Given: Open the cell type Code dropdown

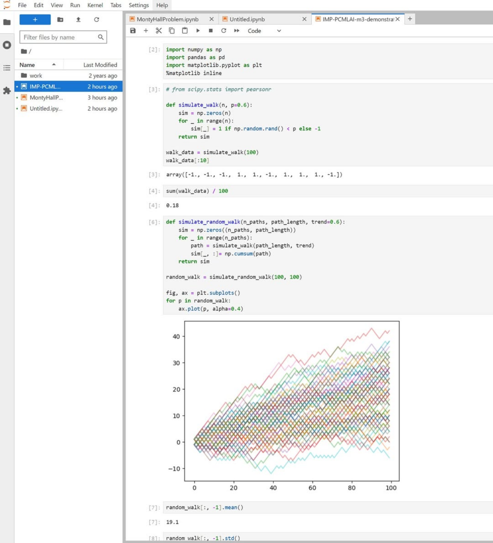Looking at the screenshot, I should [x=264, y=31].
